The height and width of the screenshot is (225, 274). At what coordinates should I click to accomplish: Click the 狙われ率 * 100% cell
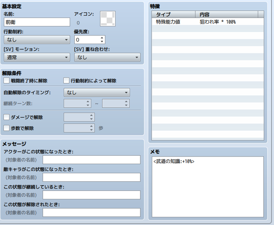pyautogui.click(x=218, y=22)
